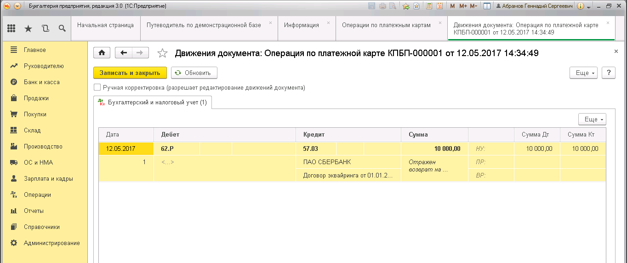Click the search magnifier icon
This screenshot has height=263, width=627.
coord(62,29)
